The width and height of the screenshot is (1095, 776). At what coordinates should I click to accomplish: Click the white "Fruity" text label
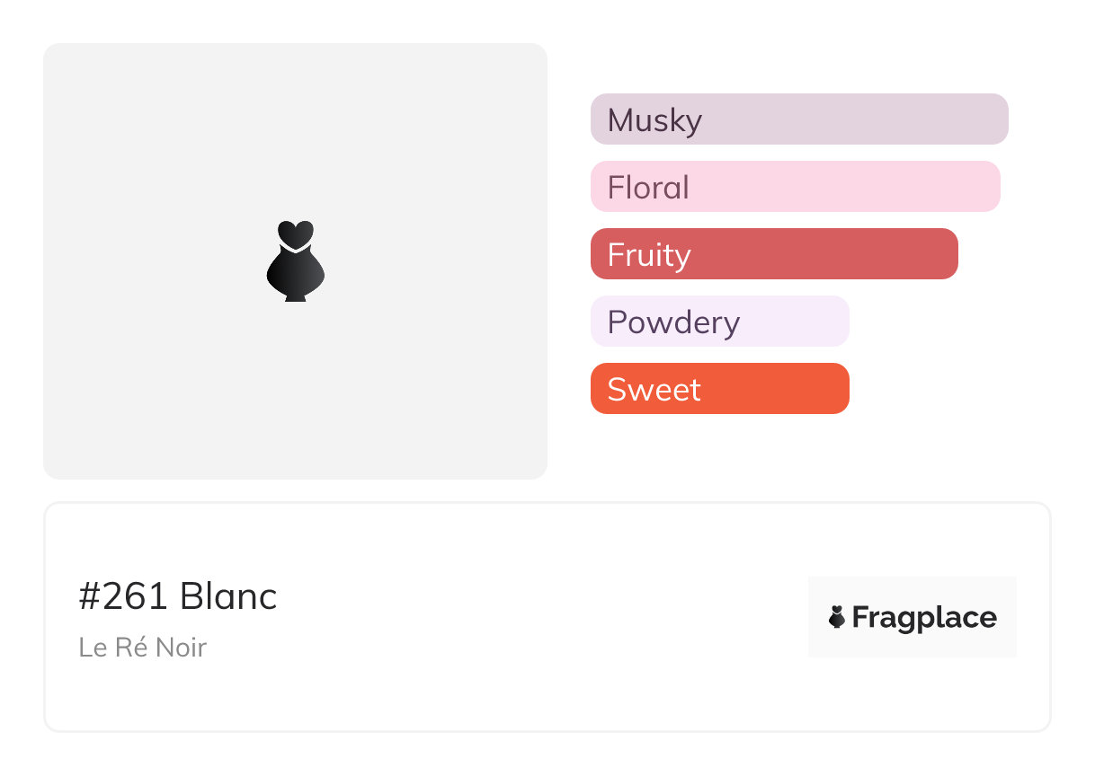coord(649,255)
